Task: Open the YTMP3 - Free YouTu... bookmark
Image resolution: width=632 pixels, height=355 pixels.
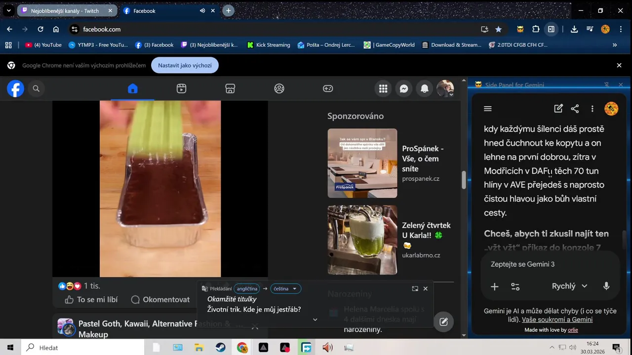Action: (98, 45)
